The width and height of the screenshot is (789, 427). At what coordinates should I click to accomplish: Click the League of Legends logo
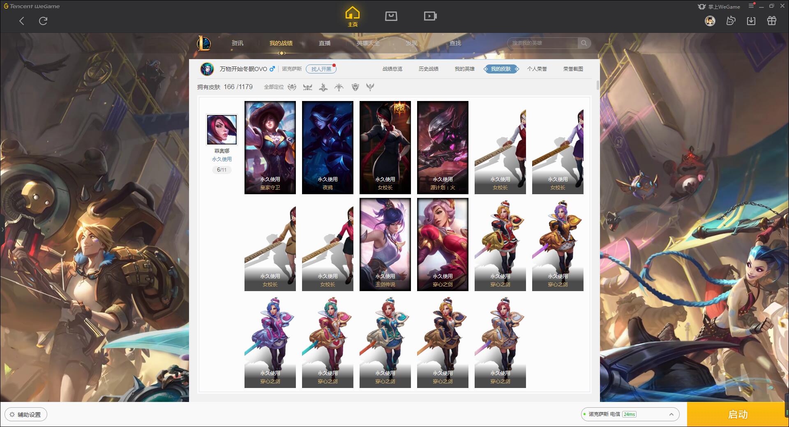(204, 43)
